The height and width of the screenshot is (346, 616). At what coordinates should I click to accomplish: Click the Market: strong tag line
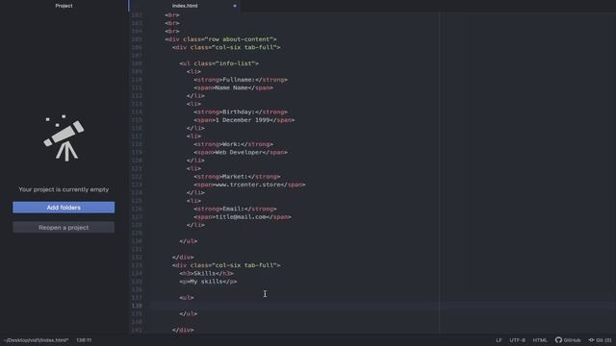(x=237, y=177)
